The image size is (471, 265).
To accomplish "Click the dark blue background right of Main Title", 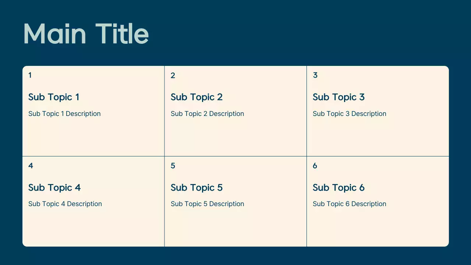I will tap(294, 33).
